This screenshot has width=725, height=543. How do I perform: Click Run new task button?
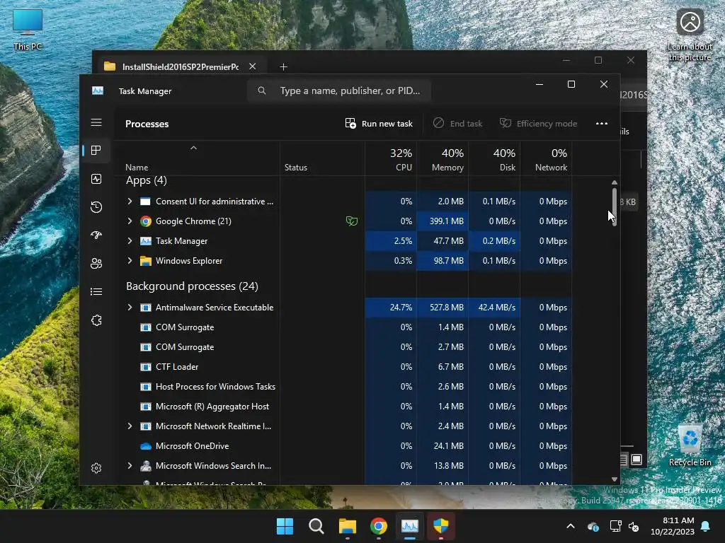pyautogui.click(x=379, y=123)
